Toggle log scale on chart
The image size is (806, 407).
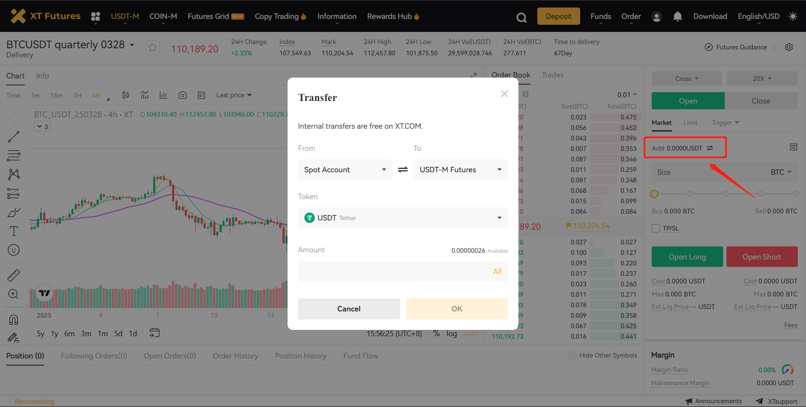click(452, 334)
